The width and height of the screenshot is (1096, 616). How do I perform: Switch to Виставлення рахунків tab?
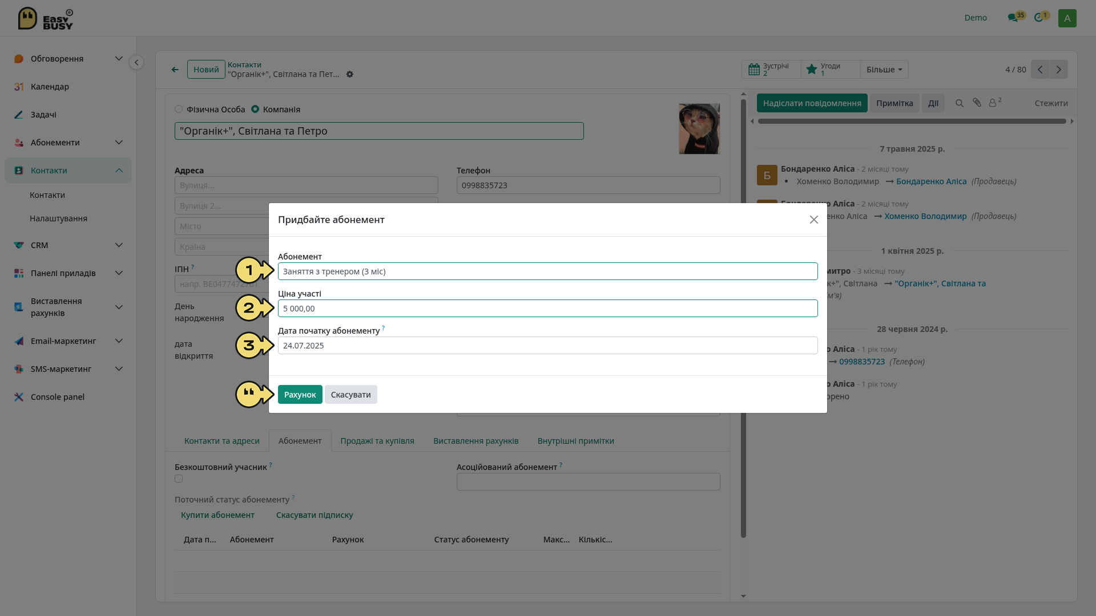coord(476,441)
